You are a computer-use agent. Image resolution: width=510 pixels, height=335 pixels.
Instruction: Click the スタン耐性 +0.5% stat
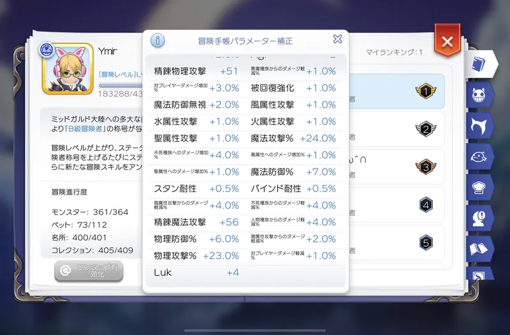point(196,189)
